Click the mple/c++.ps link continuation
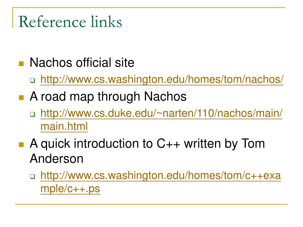The image size is (303, 227). (x=70, y=189)
